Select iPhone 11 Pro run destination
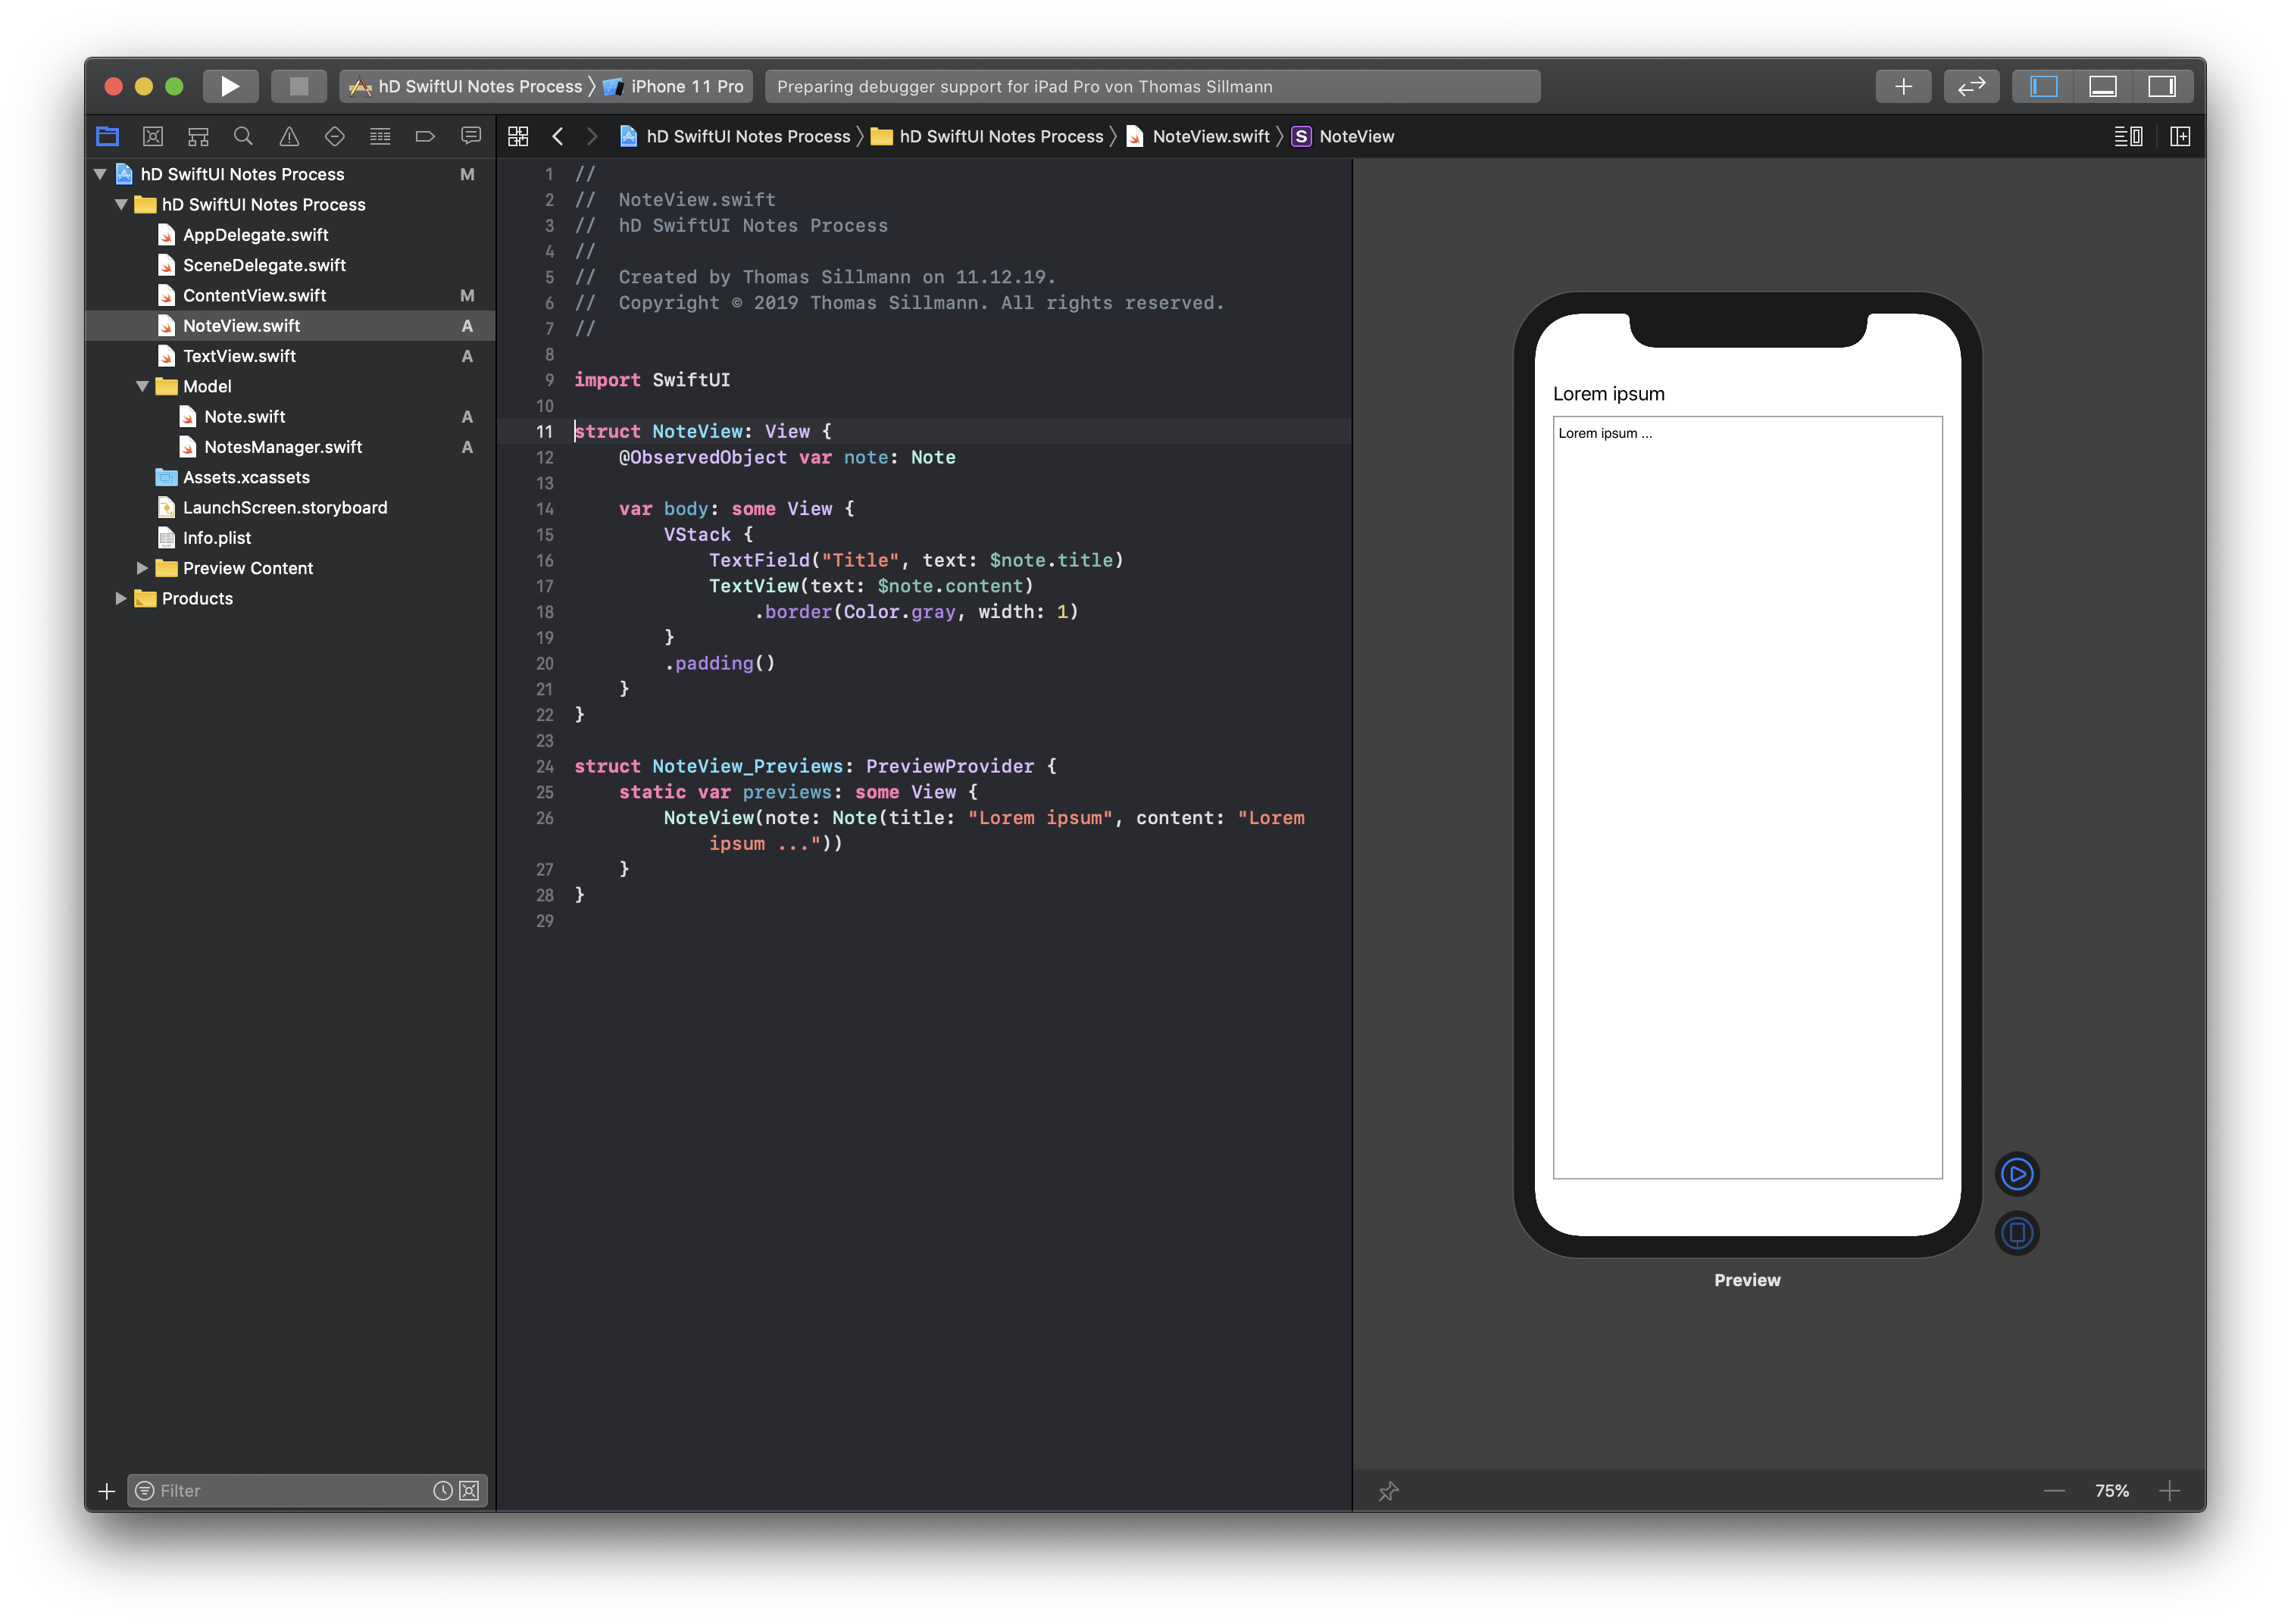This screenshot has height=1624, width=2291. pyautogui.click(x=686, y=86)
